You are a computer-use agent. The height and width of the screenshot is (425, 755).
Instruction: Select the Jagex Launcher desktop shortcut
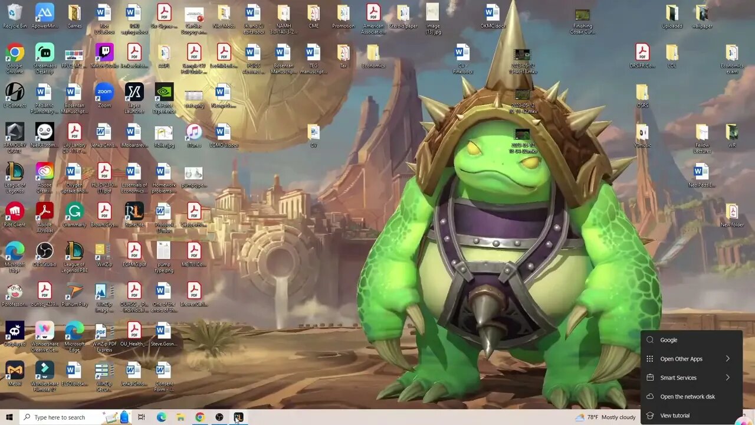[134, 99]
